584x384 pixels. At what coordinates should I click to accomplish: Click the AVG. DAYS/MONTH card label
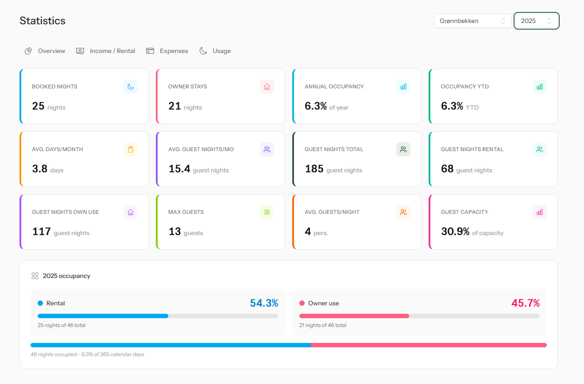[x=58, y=149]
